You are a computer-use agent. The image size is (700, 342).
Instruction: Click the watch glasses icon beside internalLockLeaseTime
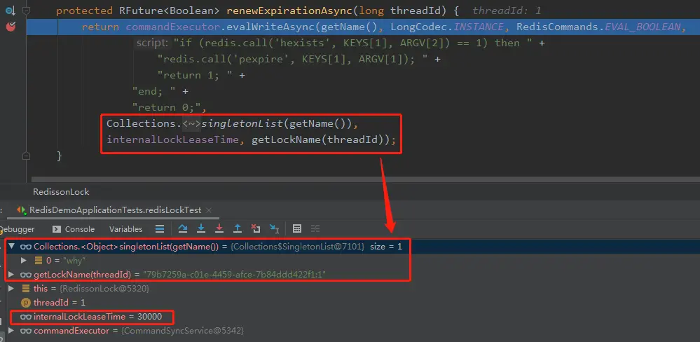[x=26, y=317]
